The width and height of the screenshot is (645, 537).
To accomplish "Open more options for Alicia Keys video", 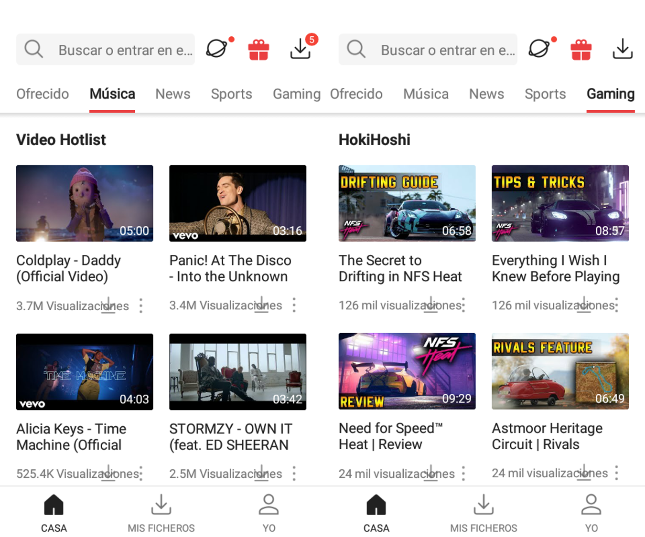I will (141, 474).
